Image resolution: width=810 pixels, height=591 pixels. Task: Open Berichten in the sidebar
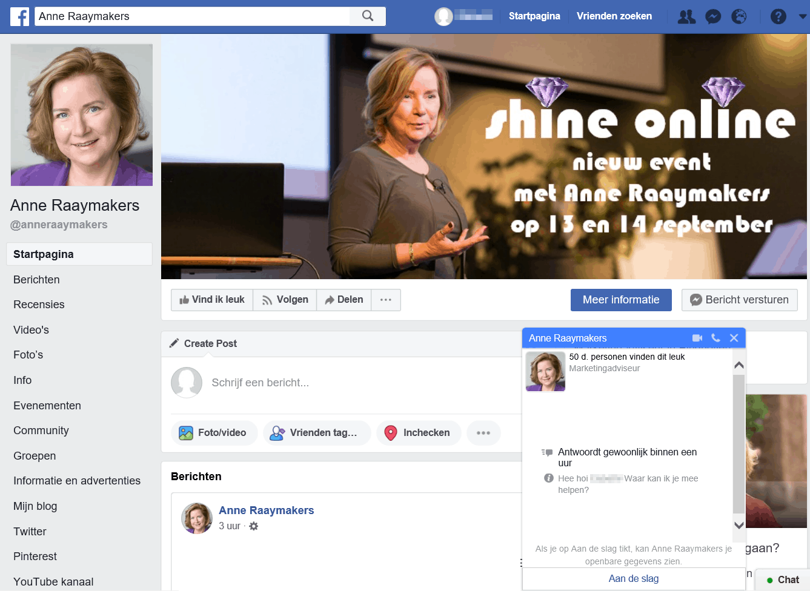36,280
